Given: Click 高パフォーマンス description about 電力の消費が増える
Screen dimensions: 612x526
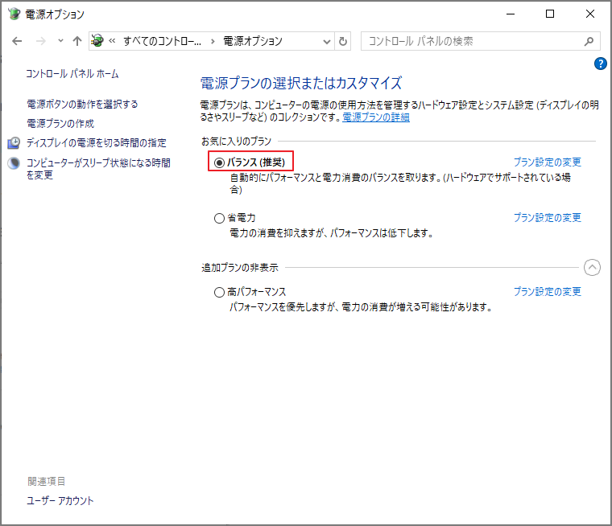Looking at the screenshot, I should tap(361, 307).
